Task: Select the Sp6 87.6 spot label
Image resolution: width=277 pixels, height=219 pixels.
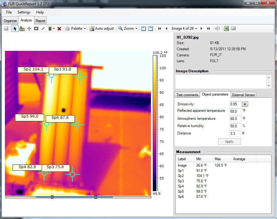Action: pyautogui.click(x=60, y=119)
